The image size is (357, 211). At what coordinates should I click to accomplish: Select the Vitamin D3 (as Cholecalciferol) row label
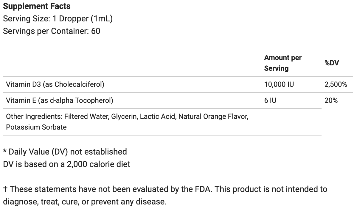click(x=55, y=84)
